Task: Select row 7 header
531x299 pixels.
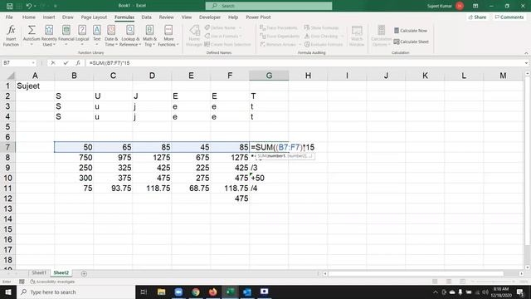Action: [7, 147]
